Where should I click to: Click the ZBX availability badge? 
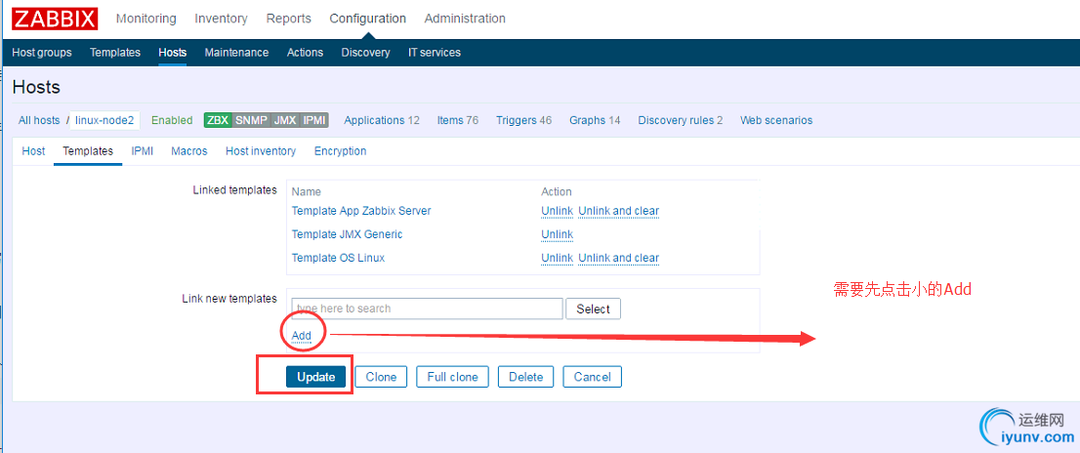tap(218, 120)
